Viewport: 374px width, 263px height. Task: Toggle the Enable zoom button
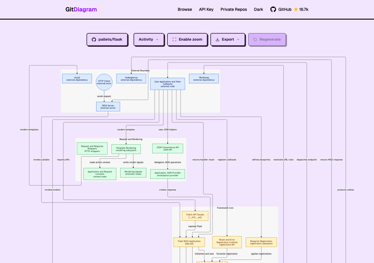tap(187, 39)
